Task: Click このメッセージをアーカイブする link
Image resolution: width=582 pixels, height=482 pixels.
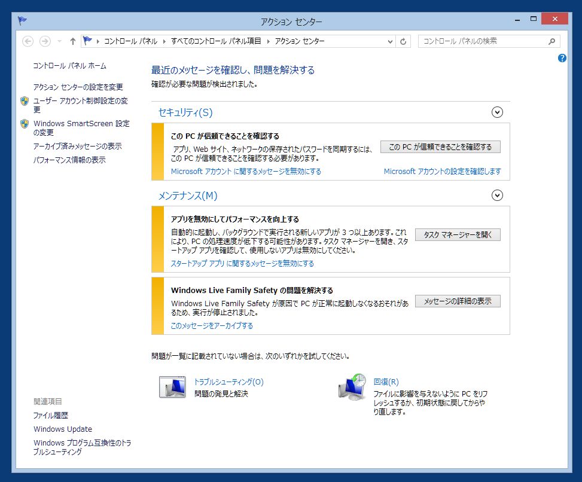Action: (212, 326)
